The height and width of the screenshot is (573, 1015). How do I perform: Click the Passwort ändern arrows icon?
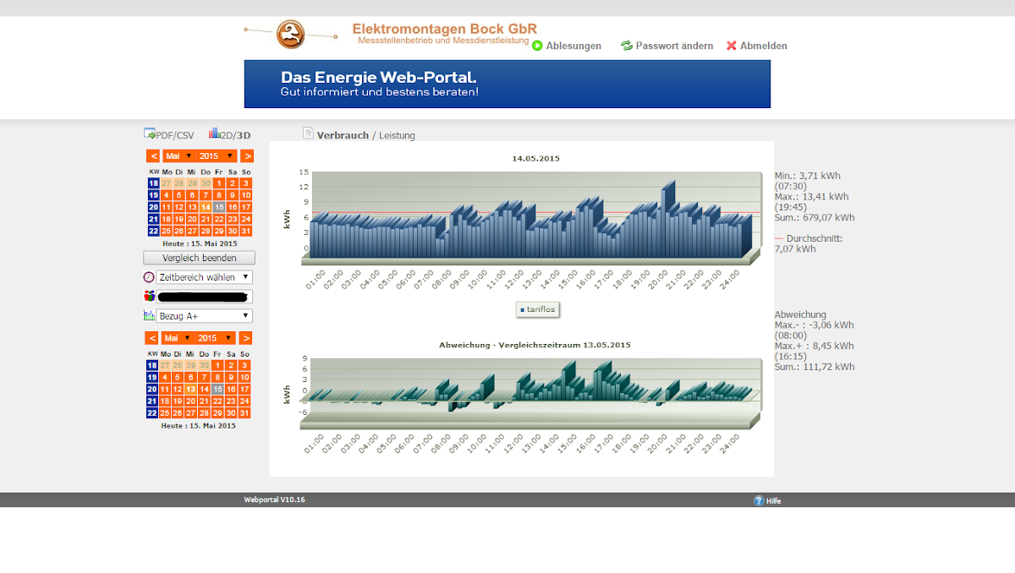(627, 46)
